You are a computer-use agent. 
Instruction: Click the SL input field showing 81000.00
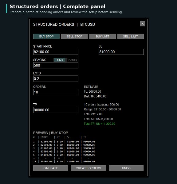pyautogui.click(x=121, y=52)
